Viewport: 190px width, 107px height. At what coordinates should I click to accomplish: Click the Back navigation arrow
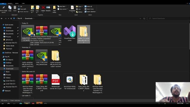pos(2,18)
